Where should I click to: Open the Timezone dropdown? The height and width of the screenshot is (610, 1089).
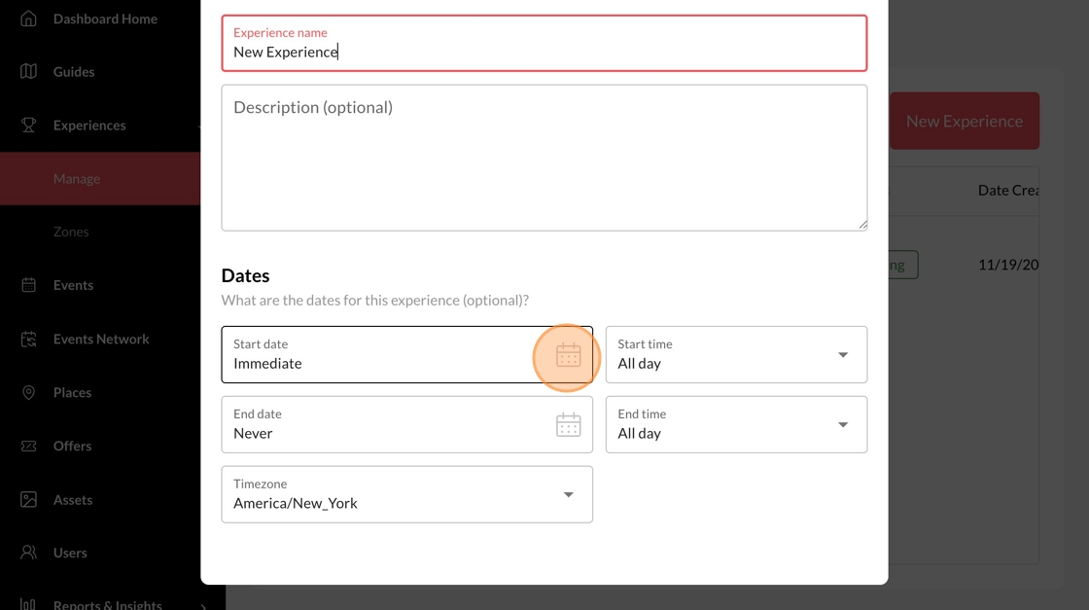[568, 494]
